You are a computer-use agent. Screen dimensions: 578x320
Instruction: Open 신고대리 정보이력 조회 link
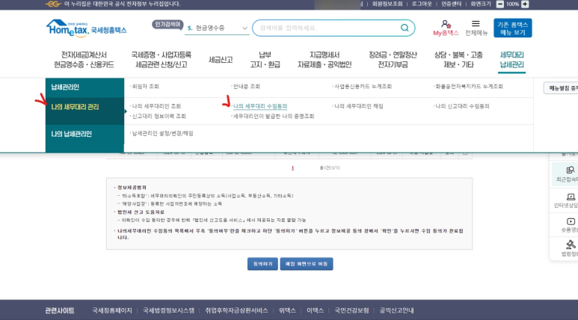159,116
